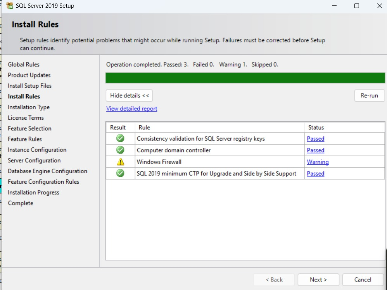Image resolution: width=387 pixels, height=290 pixels.
Task: Click the SQL 2019 minimum CTP rule text
Action: (216, 174)
